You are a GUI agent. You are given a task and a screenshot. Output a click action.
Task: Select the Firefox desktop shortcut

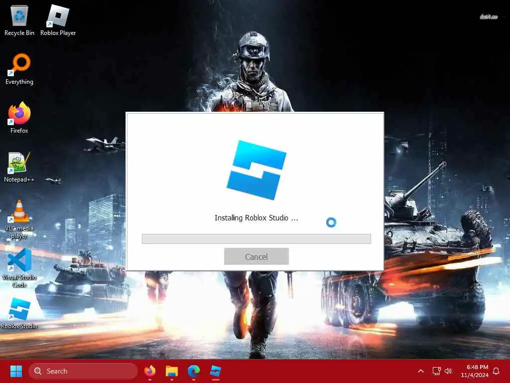click(x=19, y=118)
